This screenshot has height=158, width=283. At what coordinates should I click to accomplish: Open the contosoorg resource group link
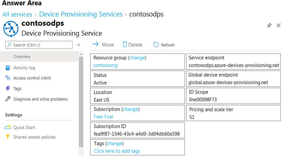pos(105,65)
